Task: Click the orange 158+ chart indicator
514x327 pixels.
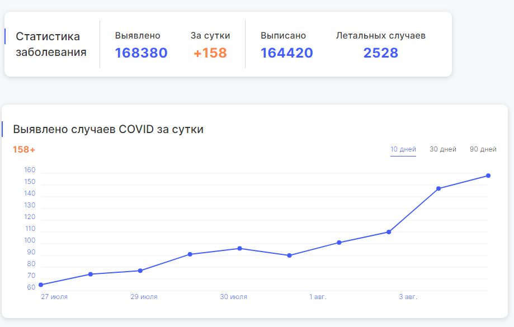Action: (x=24, y=150)
